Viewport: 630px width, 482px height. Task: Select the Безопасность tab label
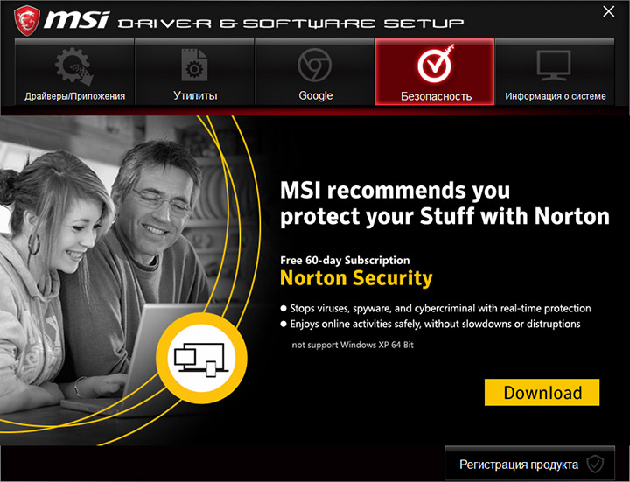(x=436, y=96)
